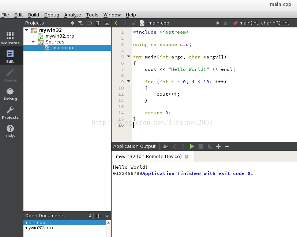Toggle file writable lock icon
The width and height of the screenshot is (297, 237).
134,23
